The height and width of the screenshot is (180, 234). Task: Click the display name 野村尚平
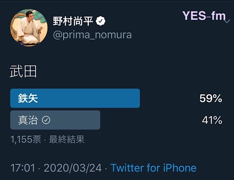(73, 22)
